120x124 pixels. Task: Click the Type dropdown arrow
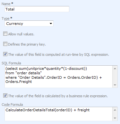[x=51, y=24]
